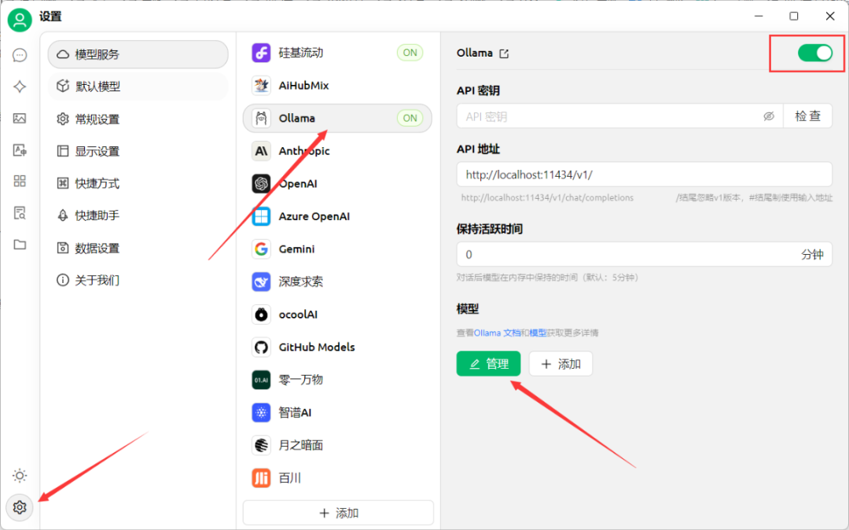
Task: Select Ollama provider row's name
Action: (x=296, y=118)
